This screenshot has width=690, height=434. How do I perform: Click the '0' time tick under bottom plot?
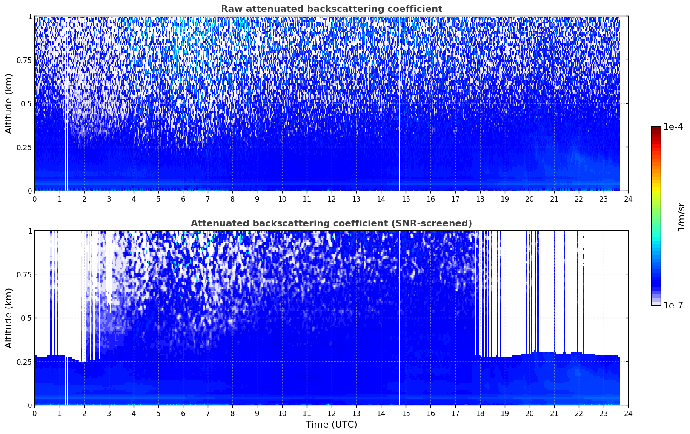click(34, 413)
